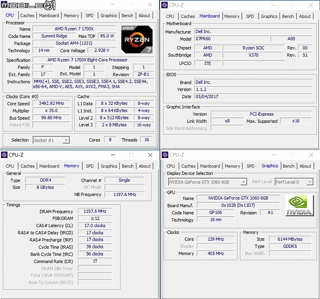Open Mainboard tab in Memory window

[x=49, y=166]
